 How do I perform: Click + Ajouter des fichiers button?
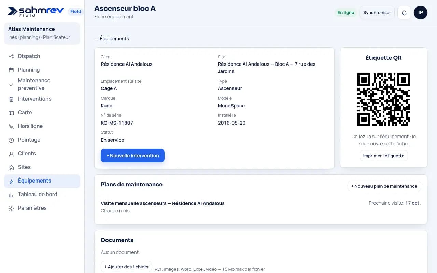(126, 267)
